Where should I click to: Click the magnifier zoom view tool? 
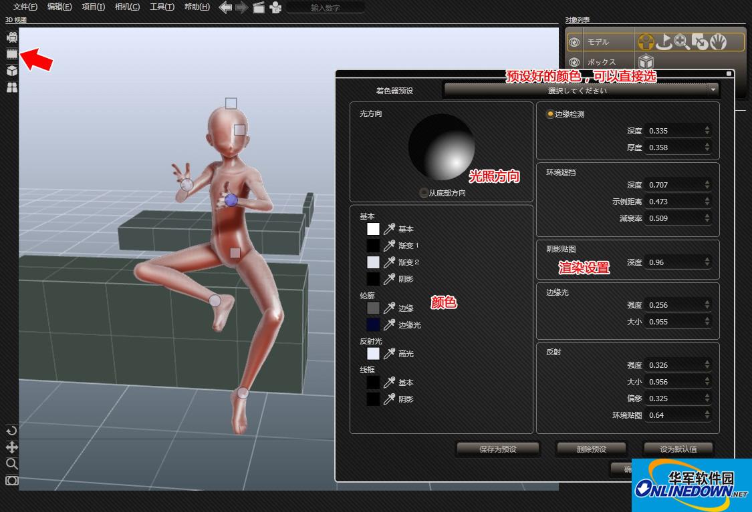click(11, 464)
